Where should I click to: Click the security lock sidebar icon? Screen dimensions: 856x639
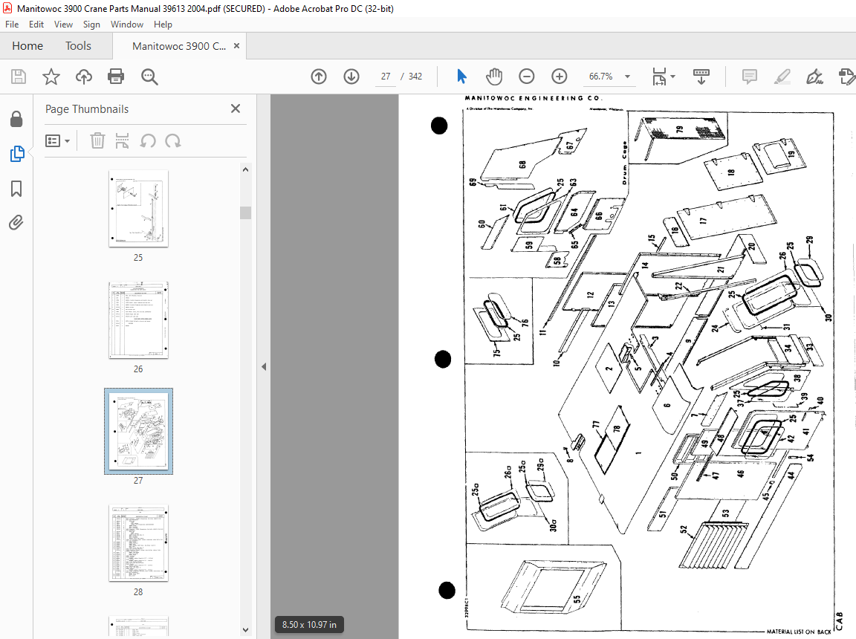coord(16,119)
